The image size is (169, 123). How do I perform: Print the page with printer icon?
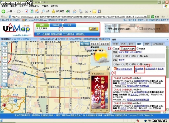point(81,11)
